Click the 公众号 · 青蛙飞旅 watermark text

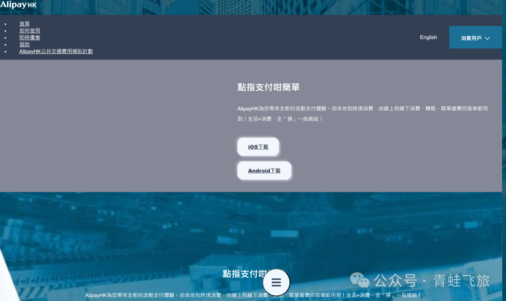coord(431,281)
